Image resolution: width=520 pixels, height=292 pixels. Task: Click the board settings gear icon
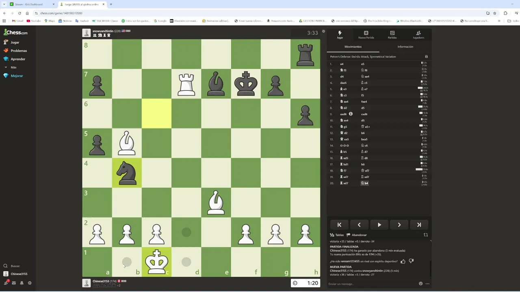point(323,31)
